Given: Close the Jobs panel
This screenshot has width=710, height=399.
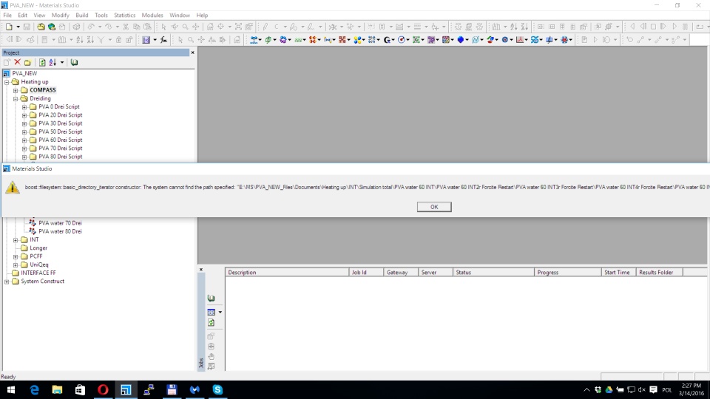Looking at the screenshot, I should 201,270.
